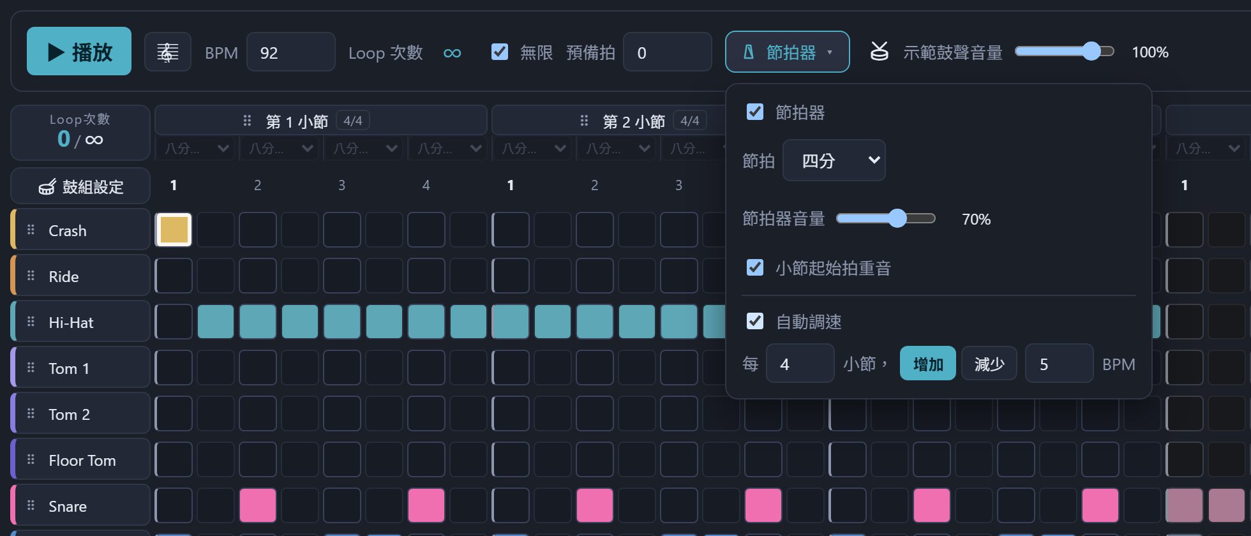Screen dimensions: 1251x536
Task: Open the first 八分 dropdown of measure 2
Action: tap(532, 148)
